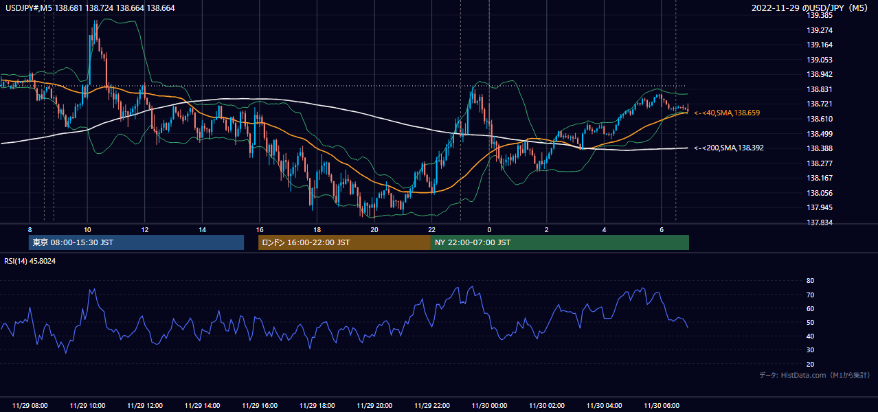
Task: Click the HistData.com data credit text
Action: pos(815,375)
